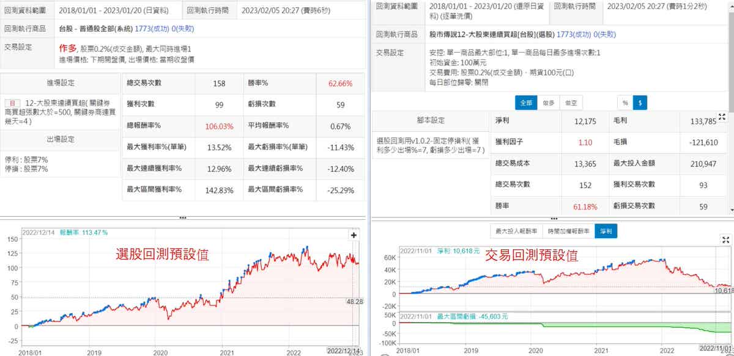
Task: Click the 2021 point on left chart axis
Action: pyautogui.click(x=226, y=352)
